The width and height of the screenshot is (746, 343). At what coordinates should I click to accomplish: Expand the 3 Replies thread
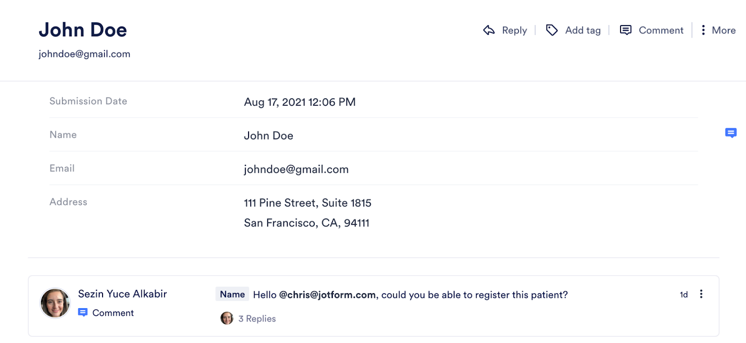257,319
